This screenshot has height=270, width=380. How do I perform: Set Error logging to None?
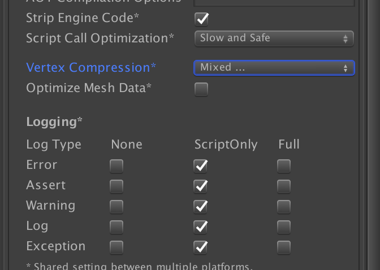116,166
